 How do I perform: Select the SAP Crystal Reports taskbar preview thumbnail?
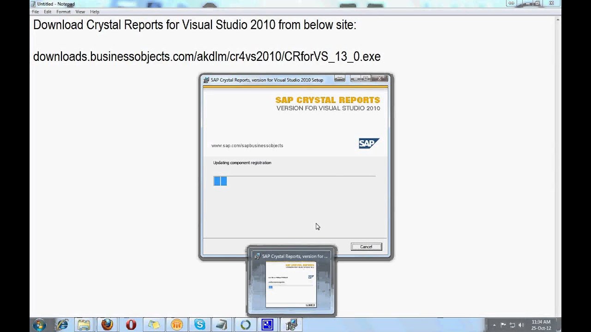[291, 285]
